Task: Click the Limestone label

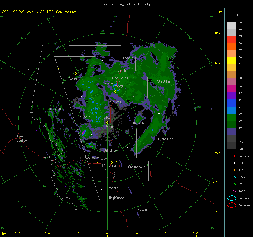Action: [x=53, y=109]
